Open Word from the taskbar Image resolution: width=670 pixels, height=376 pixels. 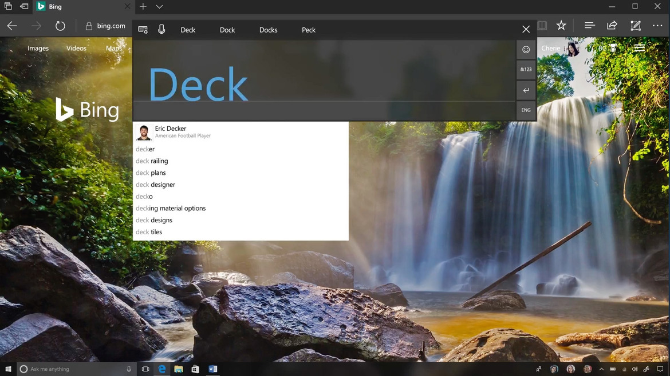pyautogui.click(x=213, y=369)
